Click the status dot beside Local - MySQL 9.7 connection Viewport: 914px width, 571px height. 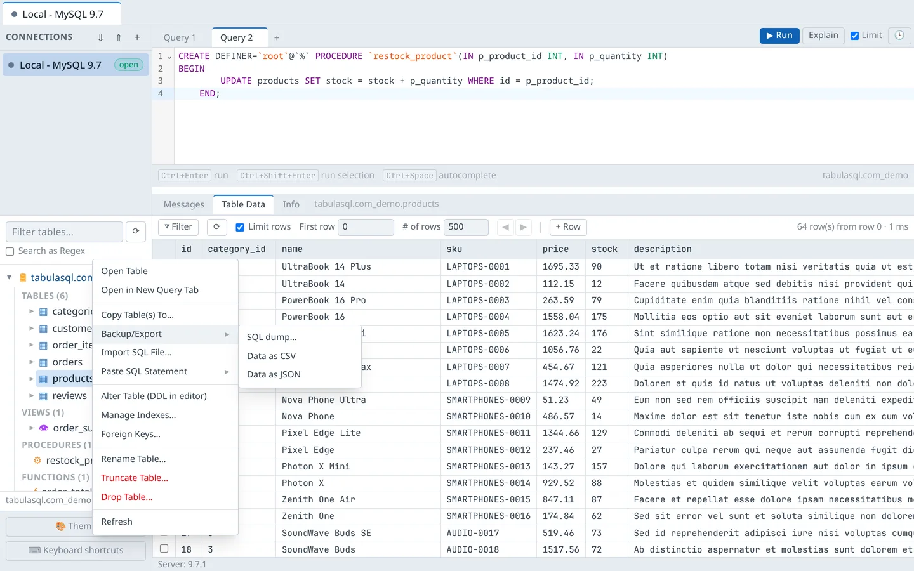point(11,65)
